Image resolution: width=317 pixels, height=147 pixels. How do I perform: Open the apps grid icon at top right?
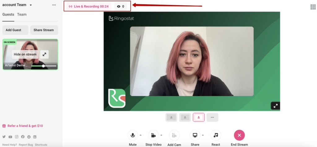click(x=313, y=7)
